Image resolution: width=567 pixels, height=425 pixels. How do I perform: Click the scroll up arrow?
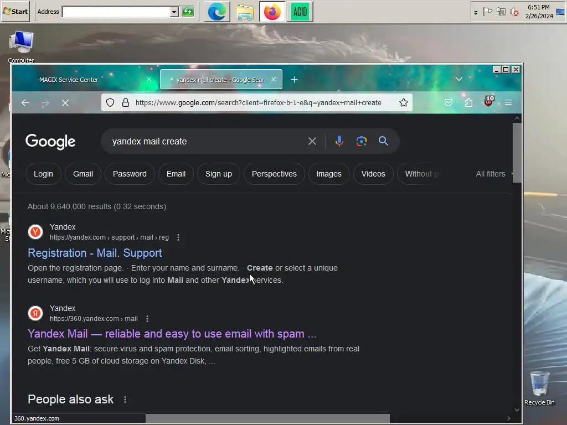point(517,118)
